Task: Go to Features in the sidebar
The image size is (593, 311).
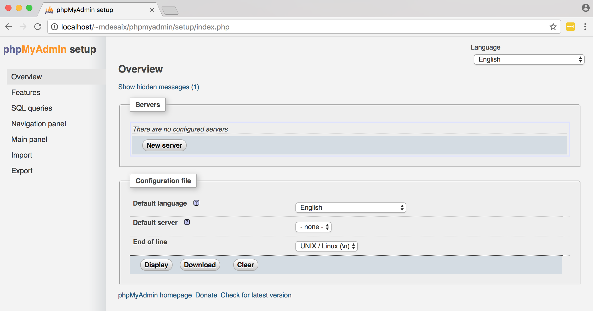Action: point(26,92)
